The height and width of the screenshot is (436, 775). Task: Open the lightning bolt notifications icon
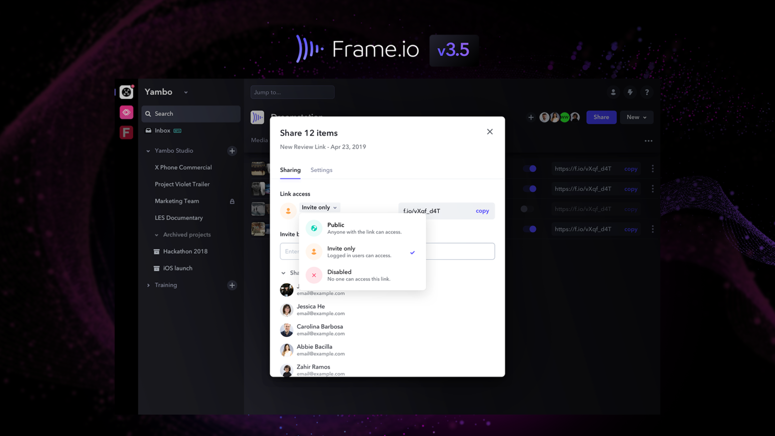tap(630, 92)
